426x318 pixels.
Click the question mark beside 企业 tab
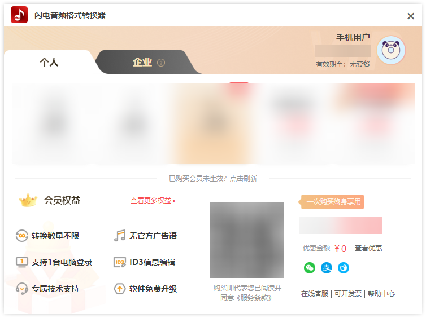pyautogui.click(x=161, y=63)
